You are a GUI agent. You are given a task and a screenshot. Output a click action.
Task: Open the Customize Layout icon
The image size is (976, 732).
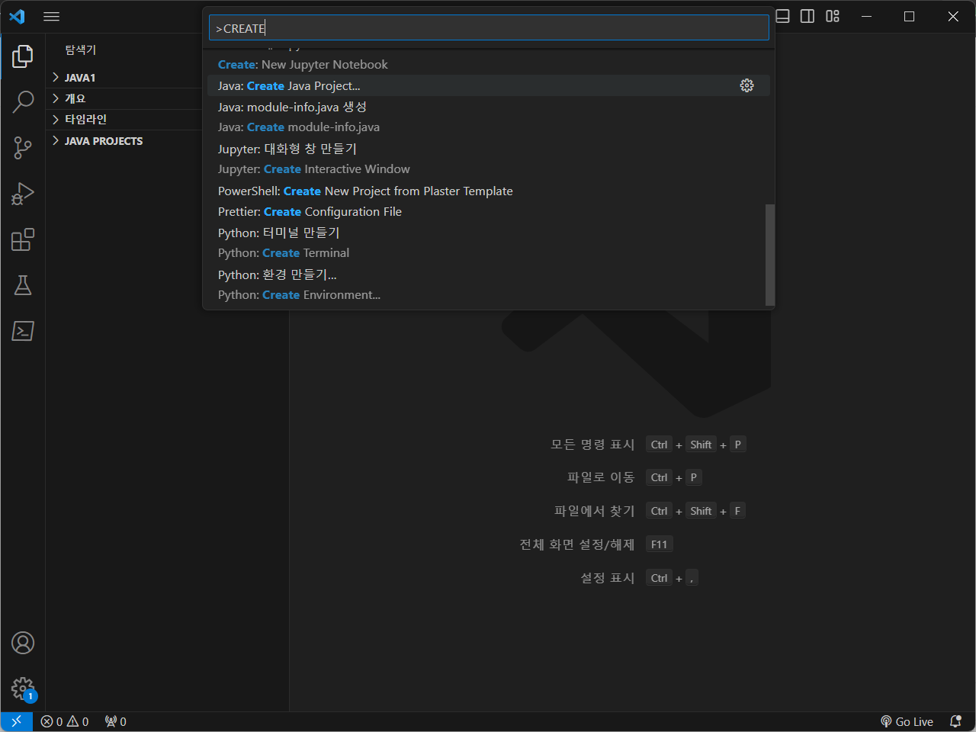point(833,16)
